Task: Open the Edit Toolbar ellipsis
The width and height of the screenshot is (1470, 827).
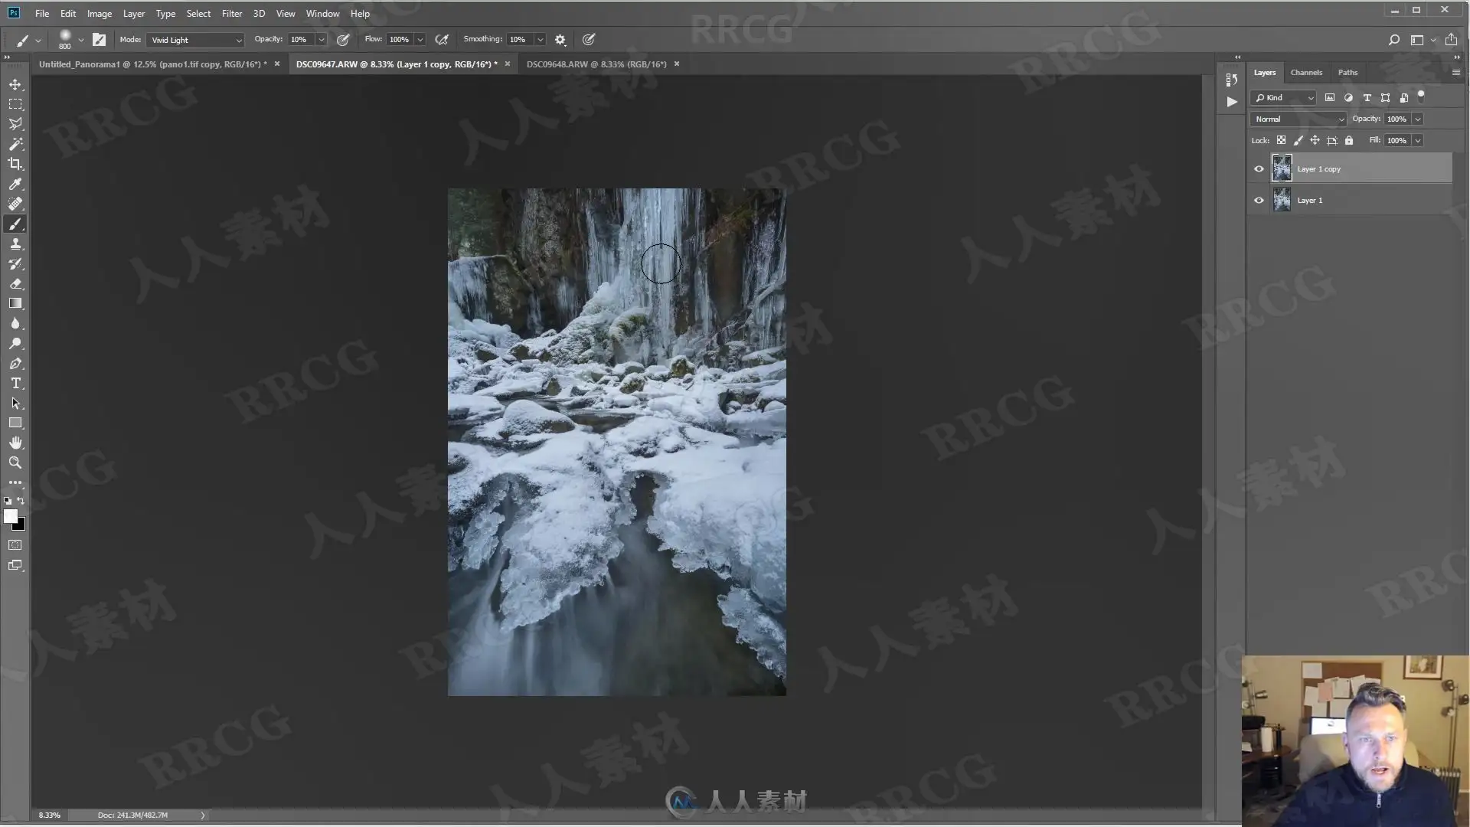Action: (15, 482)
